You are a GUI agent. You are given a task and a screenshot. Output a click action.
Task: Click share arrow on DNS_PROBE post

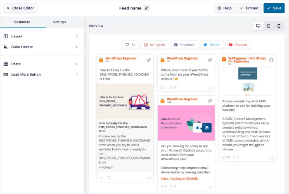click(x=149, y=178)
